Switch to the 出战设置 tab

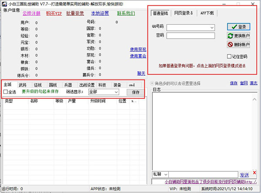(87, 85)
